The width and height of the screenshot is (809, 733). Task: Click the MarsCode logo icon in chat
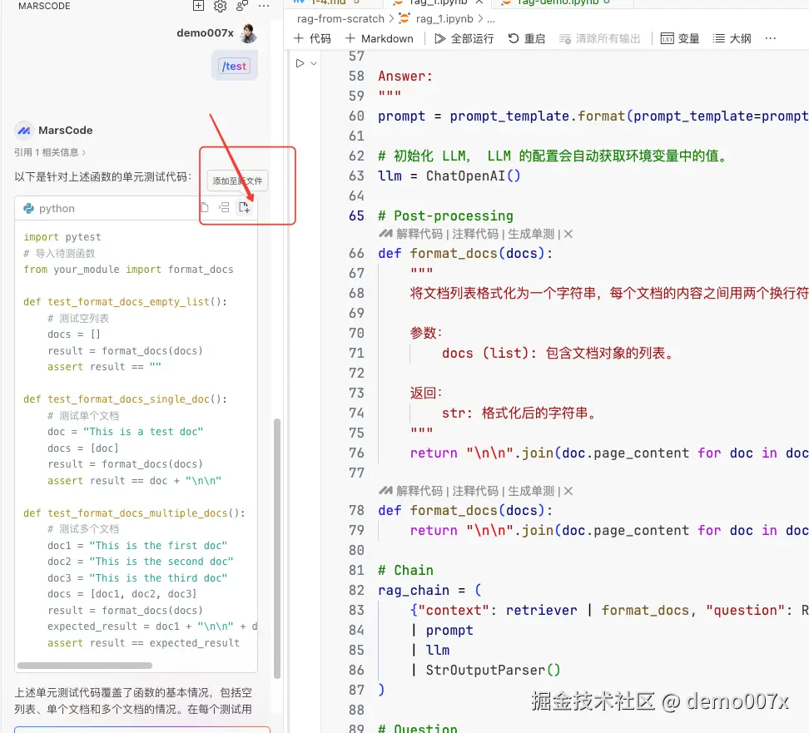coord(24,131)
